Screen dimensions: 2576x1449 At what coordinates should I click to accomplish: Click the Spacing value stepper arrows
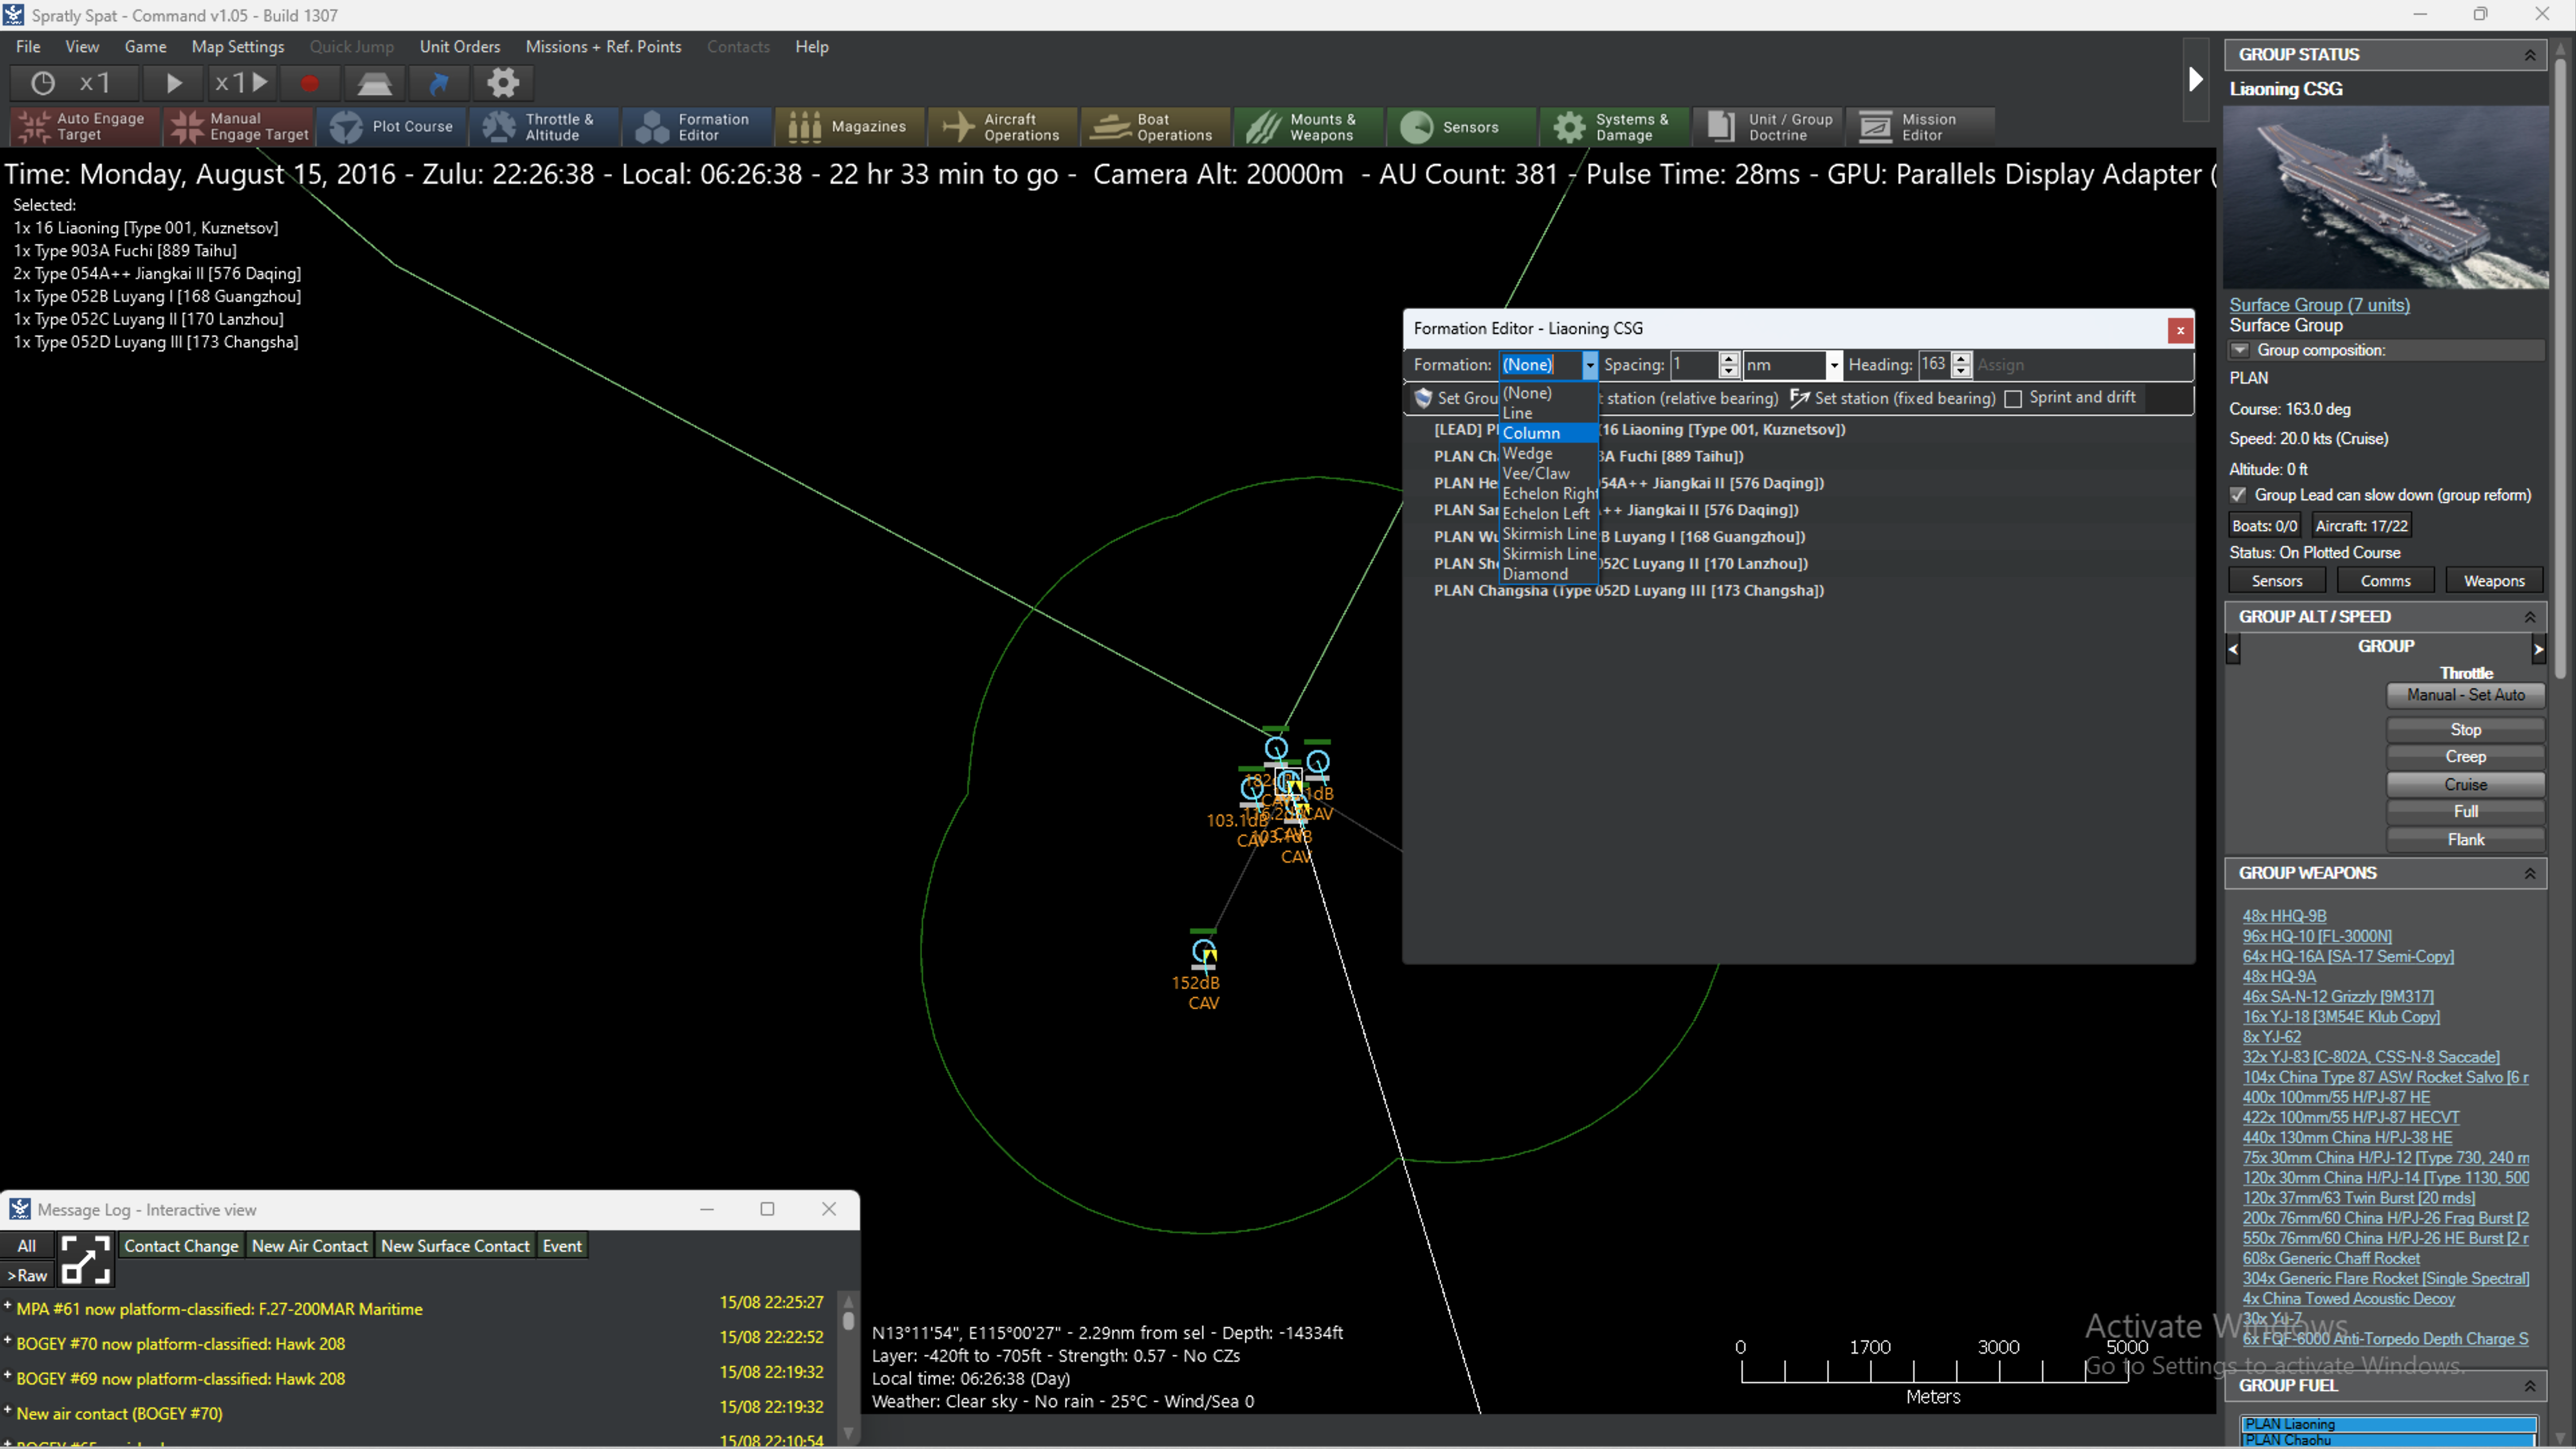1729,365
